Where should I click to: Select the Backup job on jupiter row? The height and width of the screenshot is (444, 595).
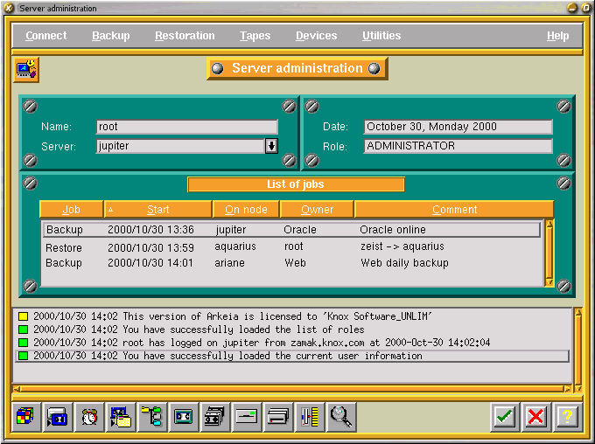coord(291,230)
